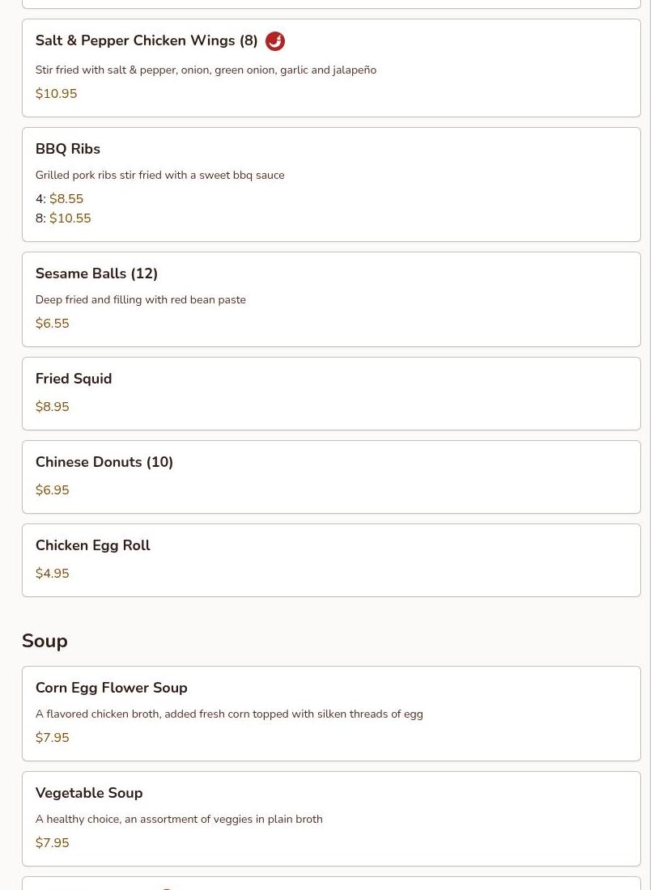Click the Chinese Donuts (10) title
The height and width of the screenshot is (890, 667).
104,462
